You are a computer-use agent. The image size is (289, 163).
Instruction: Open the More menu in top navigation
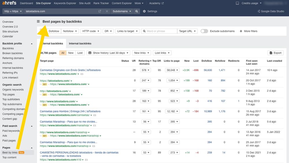click(x=139, y=3)
